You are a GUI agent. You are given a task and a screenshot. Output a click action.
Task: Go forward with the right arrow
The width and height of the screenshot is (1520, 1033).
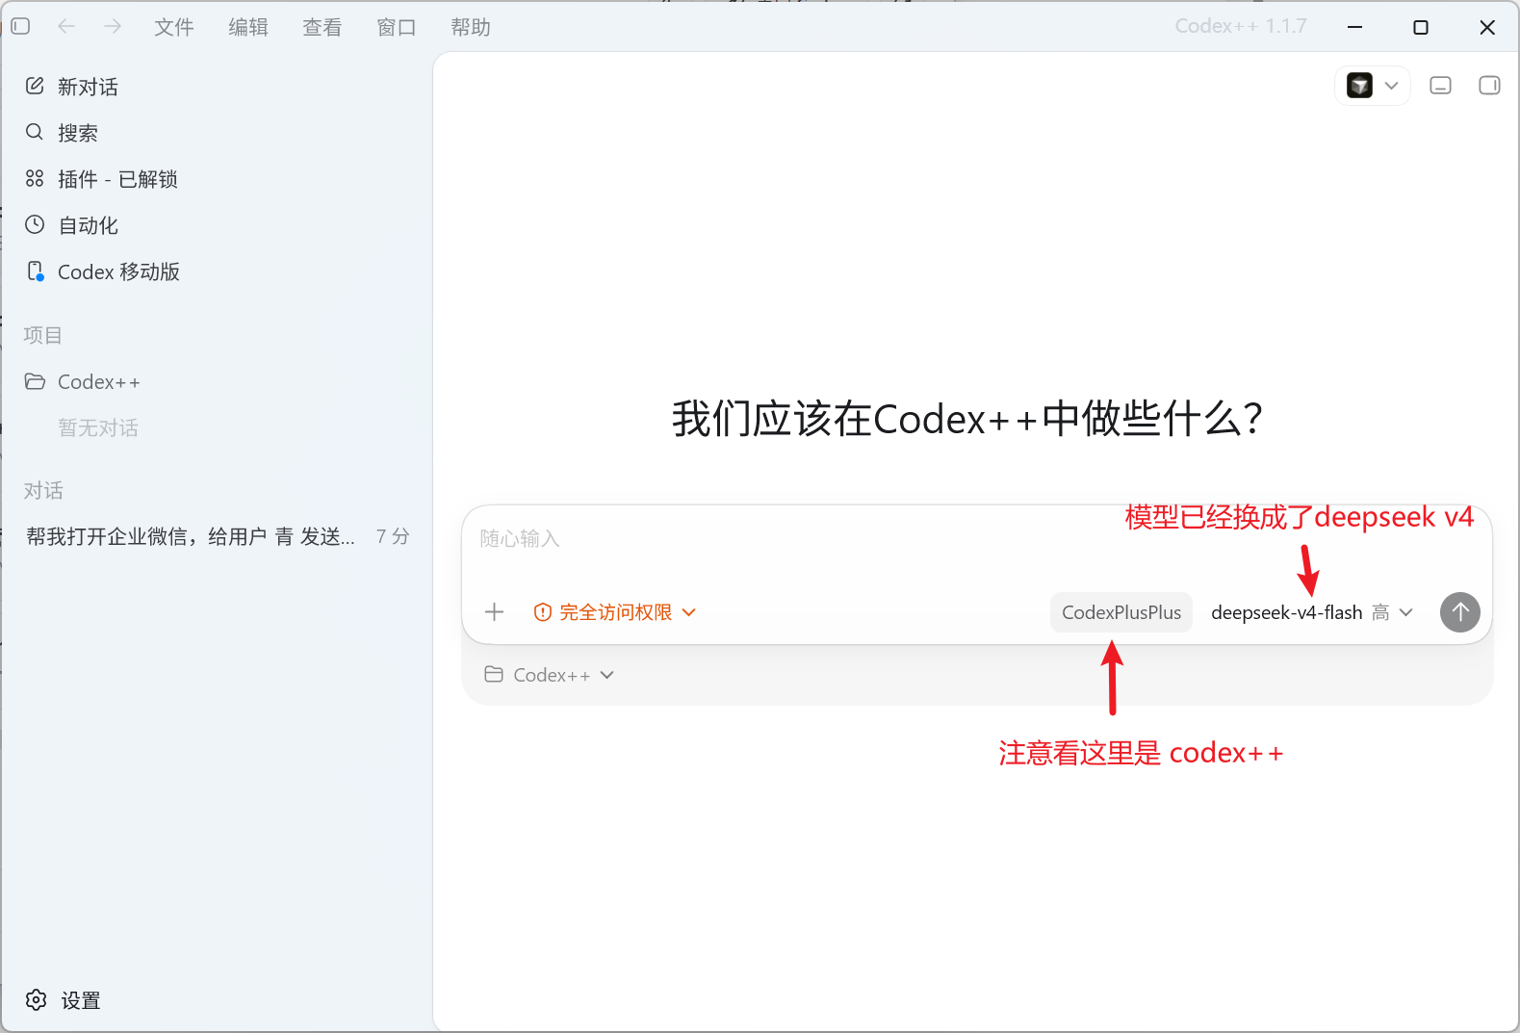[x=113, y=26]
